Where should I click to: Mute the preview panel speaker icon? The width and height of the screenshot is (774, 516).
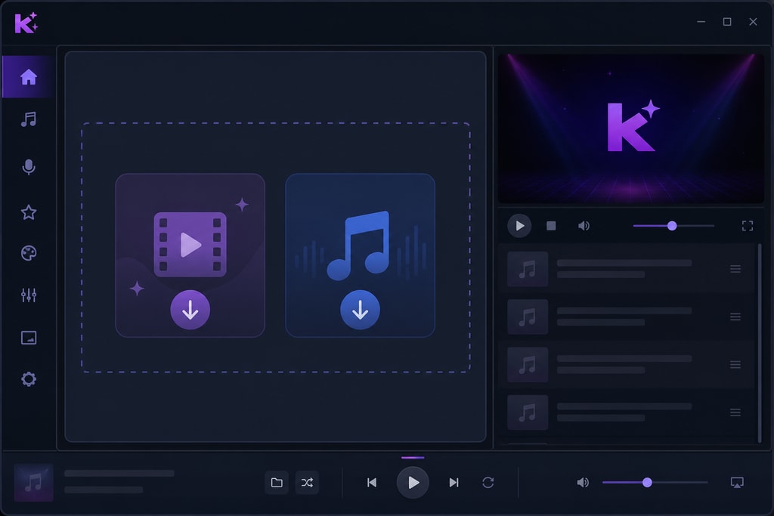click(x=584, y=226)
